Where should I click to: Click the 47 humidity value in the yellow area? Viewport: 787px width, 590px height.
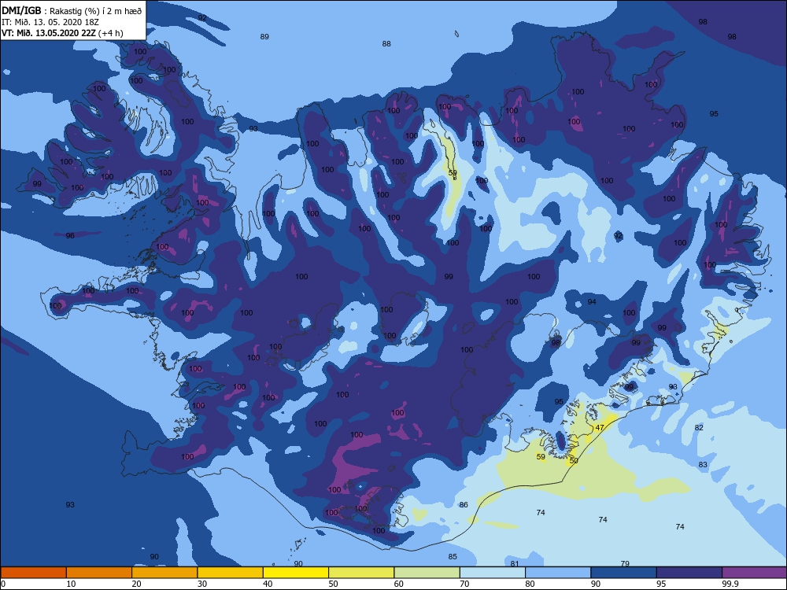(600, 427)
